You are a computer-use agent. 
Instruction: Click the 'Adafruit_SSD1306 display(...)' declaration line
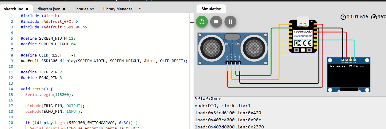(104, 61)
